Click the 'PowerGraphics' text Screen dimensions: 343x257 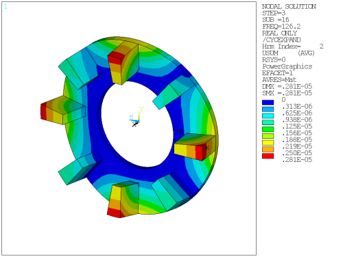coord(287,66)
